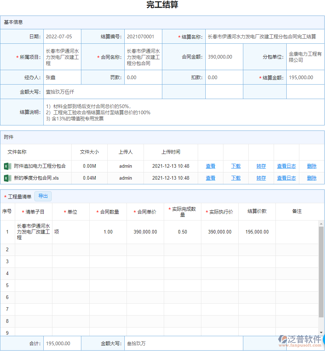325x351 pixels.
Task: Click 查看日志 for the first attachment
Action: (x=286, y=166)
